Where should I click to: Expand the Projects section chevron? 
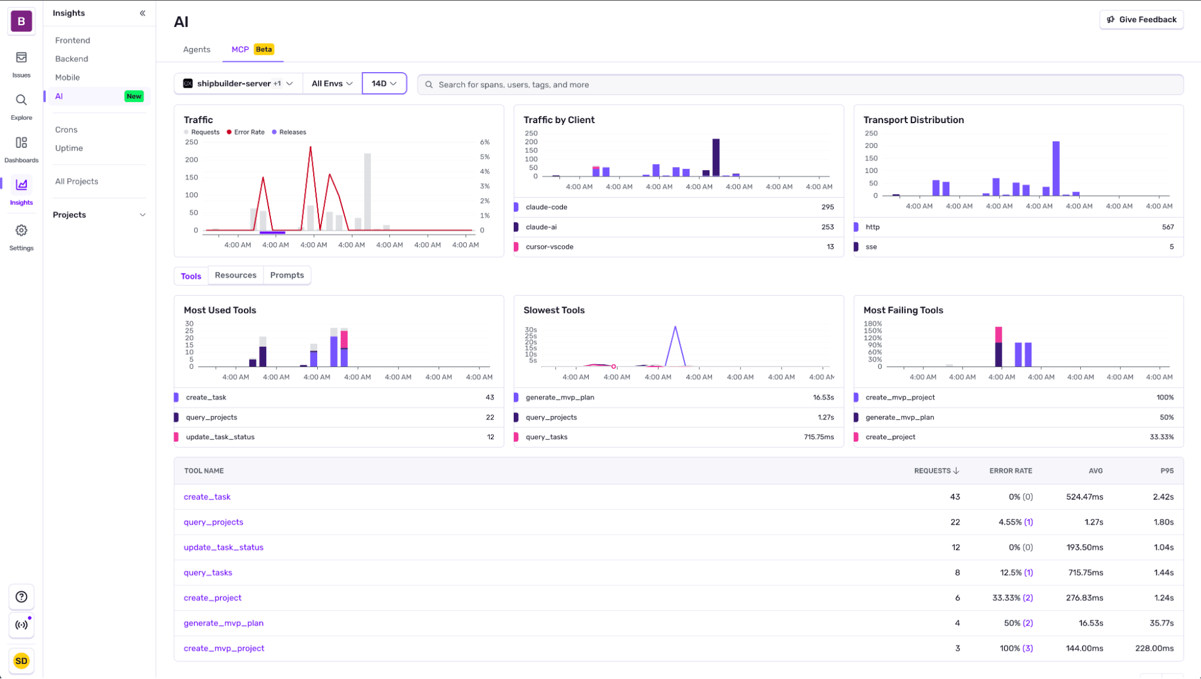pos(142,215)
